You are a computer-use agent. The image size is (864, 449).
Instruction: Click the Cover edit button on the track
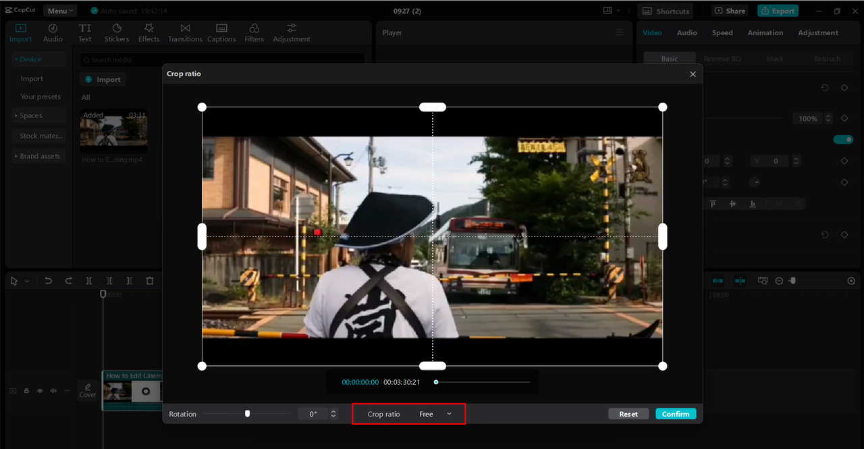(88, 390)
